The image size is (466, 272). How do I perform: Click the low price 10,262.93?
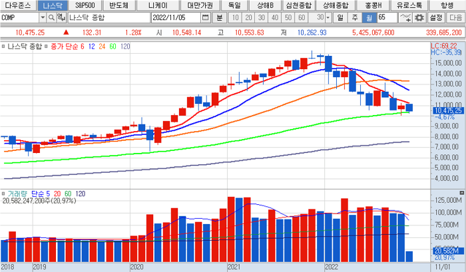[x=312, y=33]
